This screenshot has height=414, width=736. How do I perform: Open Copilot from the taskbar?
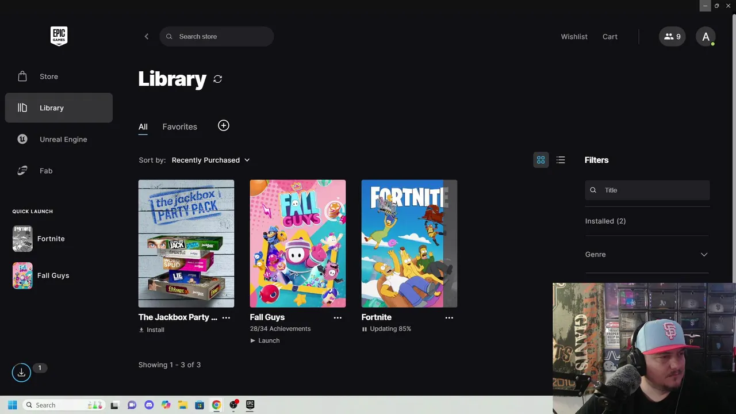pyautogui.click(x=166, y=405)
